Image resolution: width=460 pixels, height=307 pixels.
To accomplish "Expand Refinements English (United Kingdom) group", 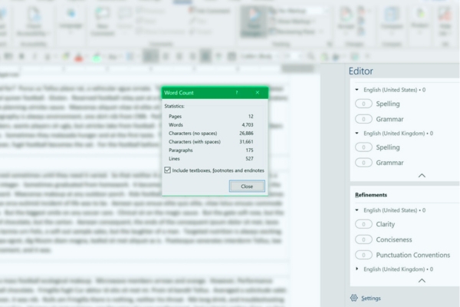I will 356,269.
